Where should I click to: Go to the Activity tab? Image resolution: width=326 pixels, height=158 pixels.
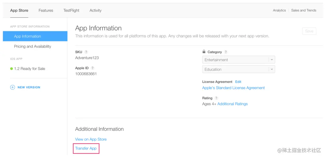[x=96, y=11]
